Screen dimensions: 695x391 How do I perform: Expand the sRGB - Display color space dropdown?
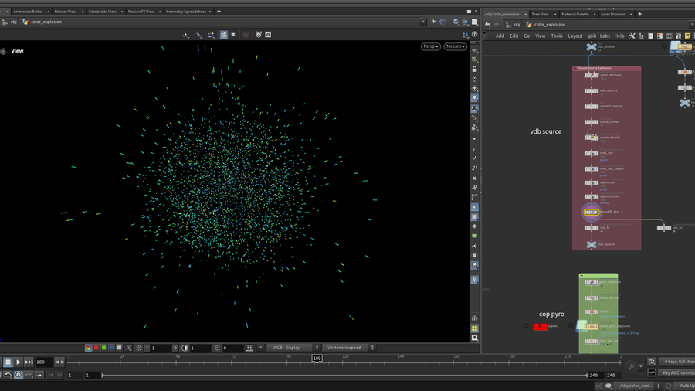coord(293,348)
